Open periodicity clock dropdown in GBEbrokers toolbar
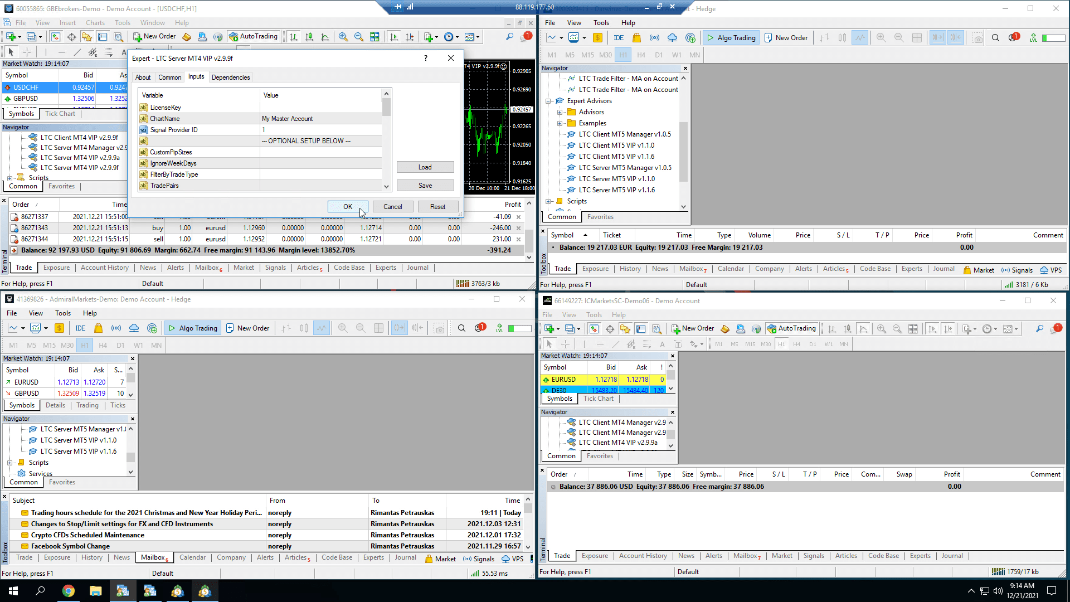 pyautogui.click(x=457, y=37)
